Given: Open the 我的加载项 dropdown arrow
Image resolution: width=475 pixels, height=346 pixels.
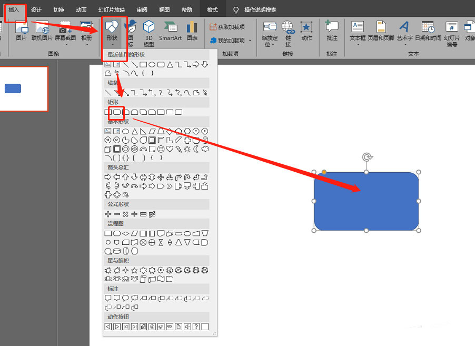Looking at the screenshot, I should point(250,41).
